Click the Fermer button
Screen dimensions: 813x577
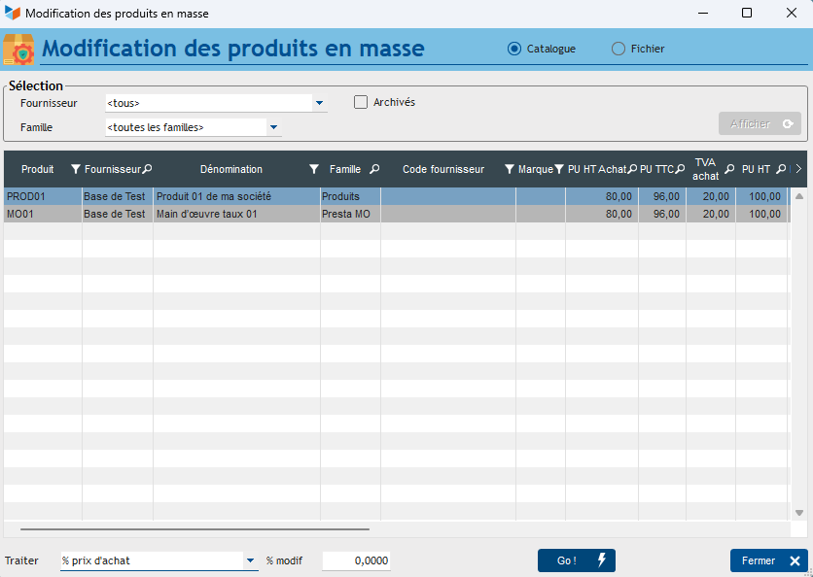[x=768, y=560]
